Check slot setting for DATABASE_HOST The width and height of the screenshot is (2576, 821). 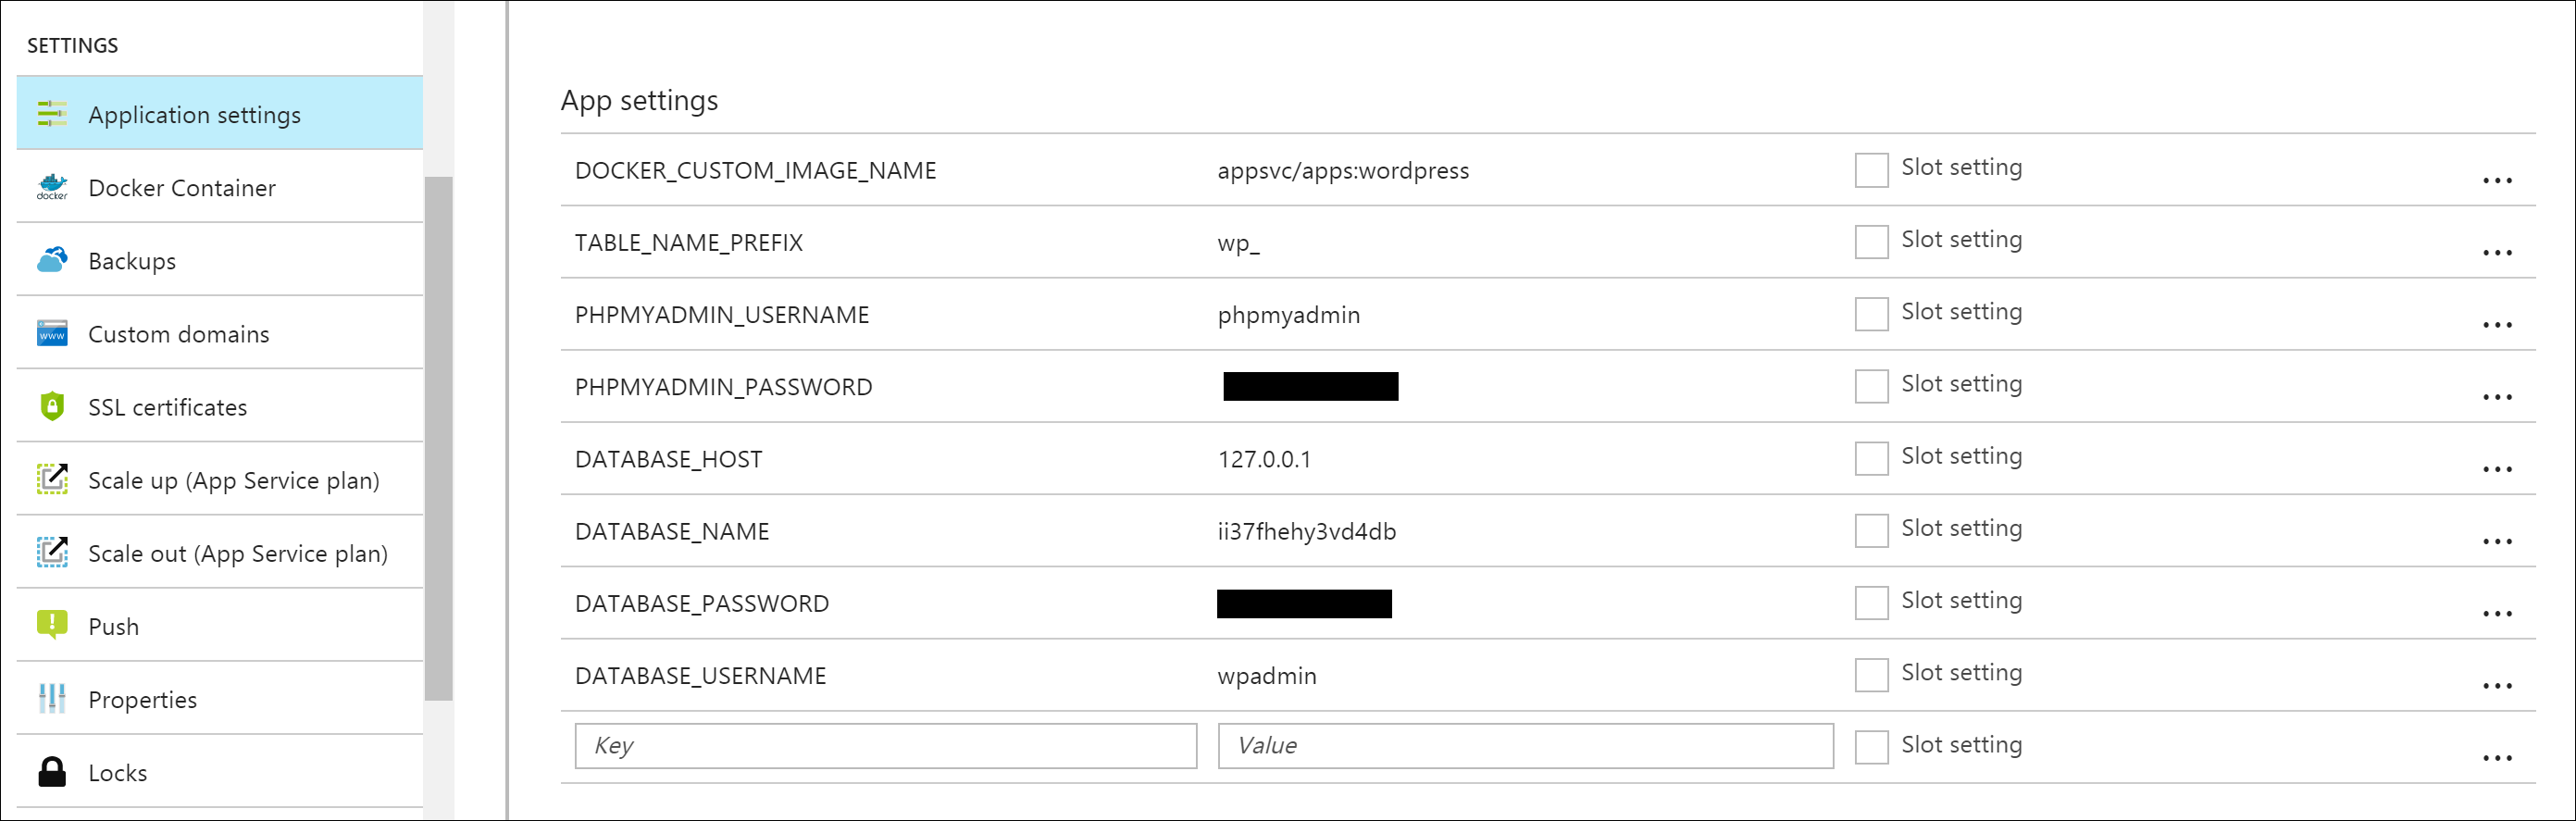(x=1871, y=458)
